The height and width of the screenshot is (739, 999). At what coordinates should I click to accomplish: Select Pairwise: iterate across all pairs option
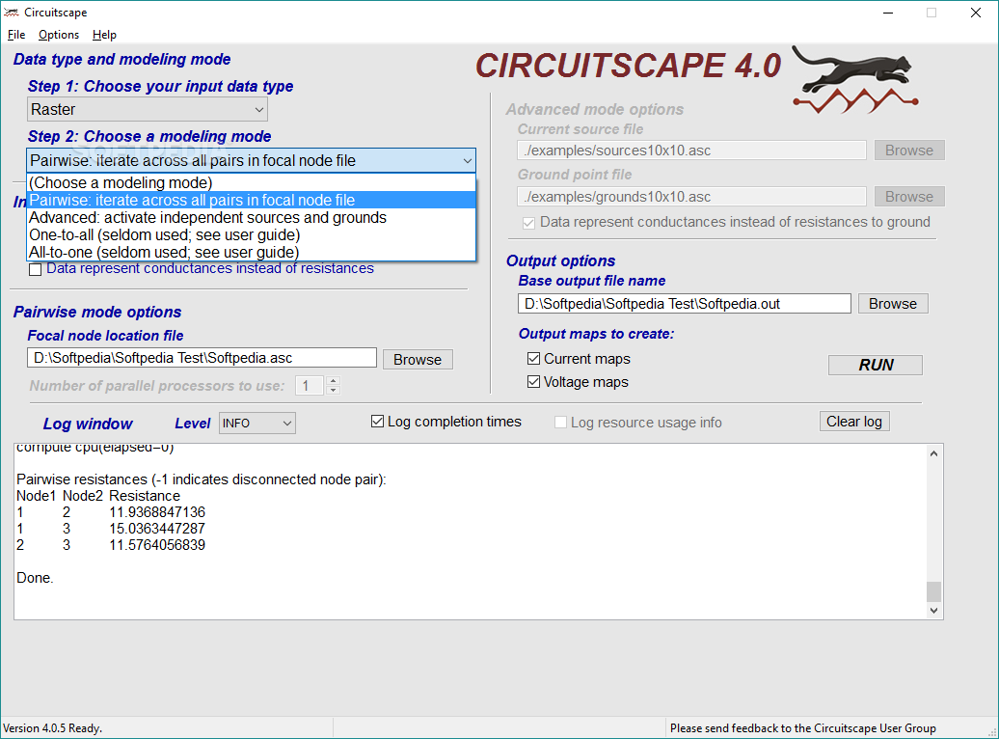[x=251, y=201]
